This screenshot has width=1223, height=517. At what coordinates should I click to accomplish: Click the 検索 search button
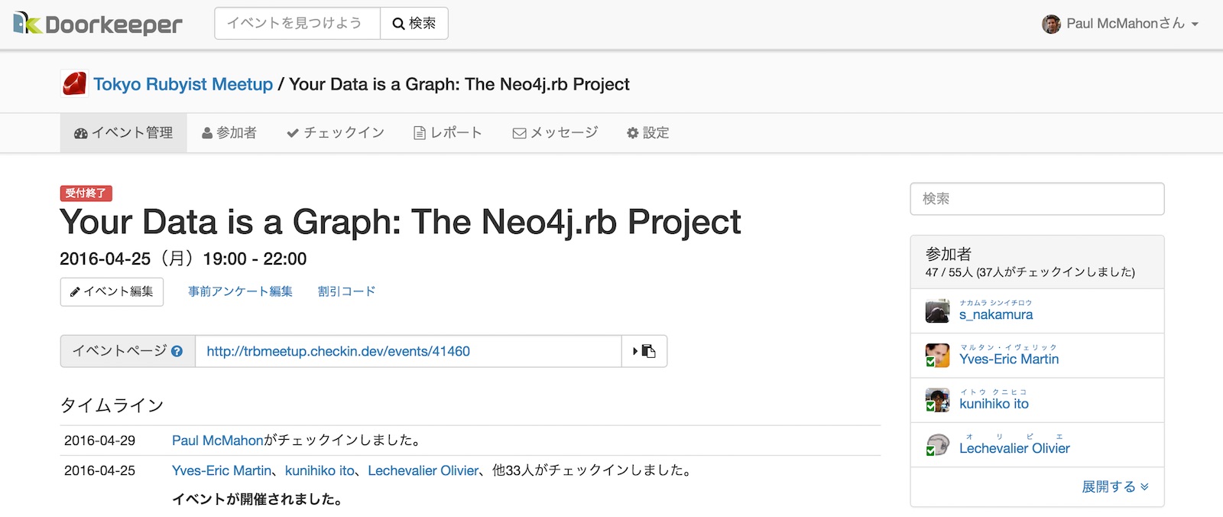point(414,24)
